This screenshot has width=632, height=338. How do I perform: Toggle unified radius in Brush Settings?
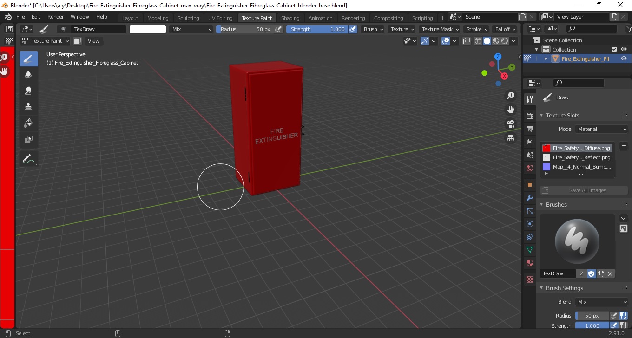point(623,316)
